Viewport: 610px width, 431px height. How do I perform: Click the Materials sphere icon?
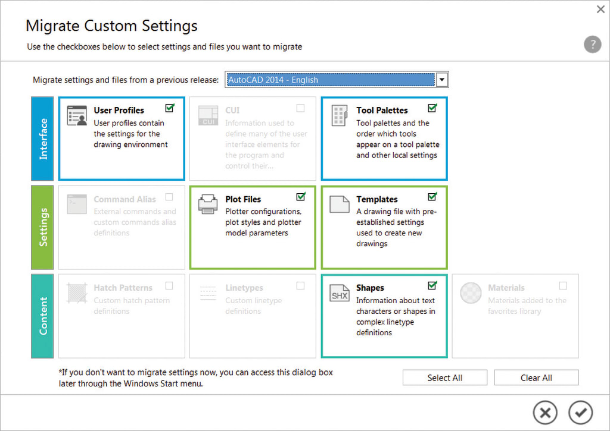[x=471, y=292]
